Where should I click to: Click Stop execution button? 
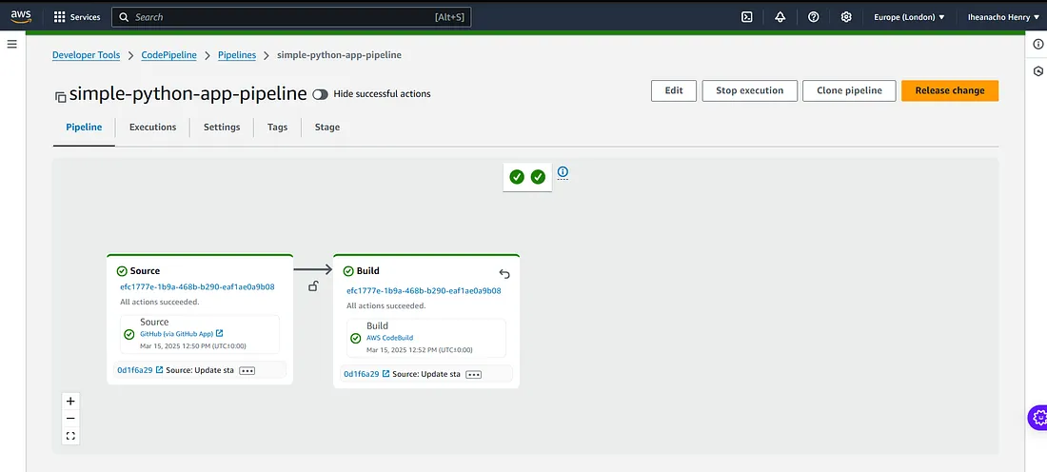point(749,90)
